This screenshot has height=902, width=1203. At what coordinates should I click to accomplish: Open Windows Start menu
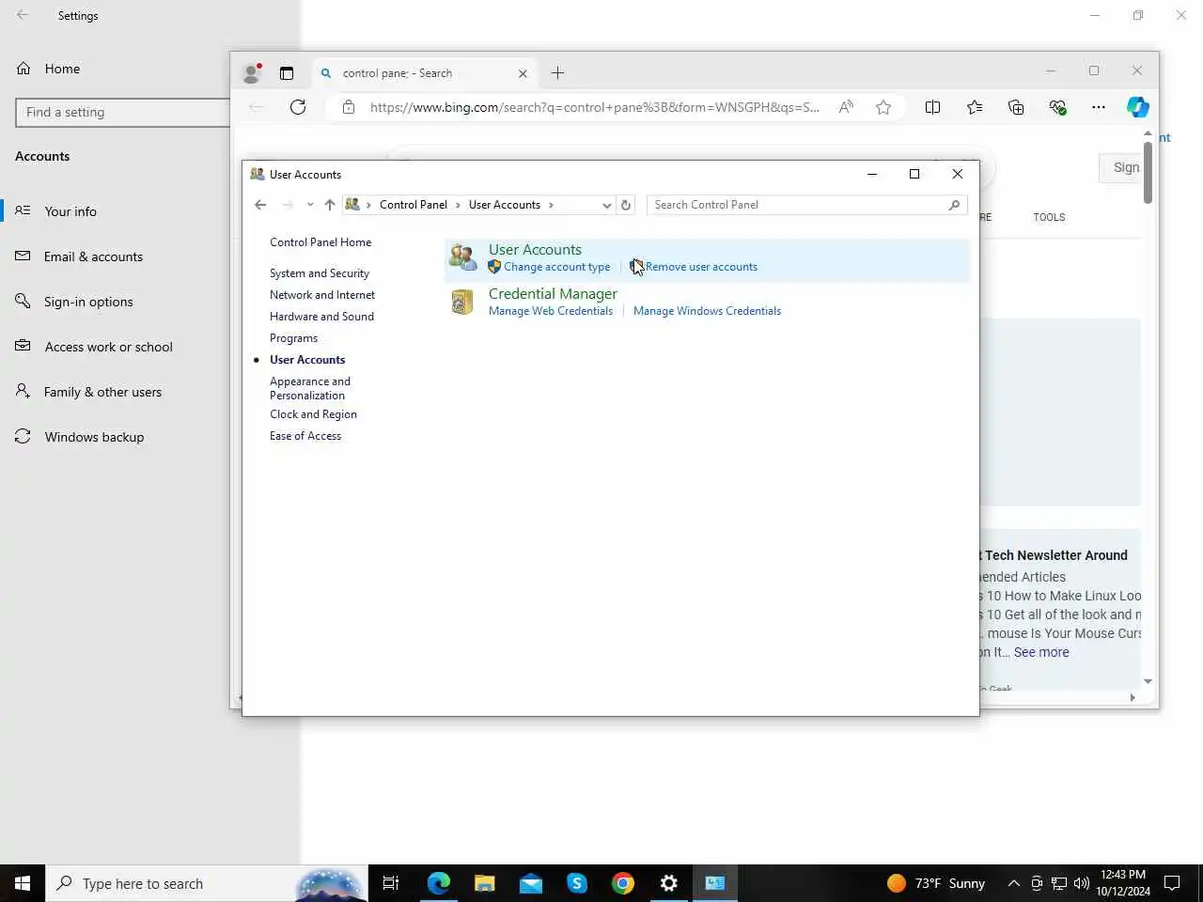[23, 883]
